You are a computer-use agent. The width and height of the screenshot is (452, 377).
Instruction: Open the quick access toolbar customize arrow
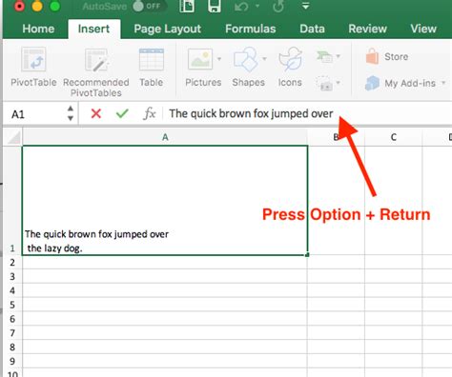305,6
